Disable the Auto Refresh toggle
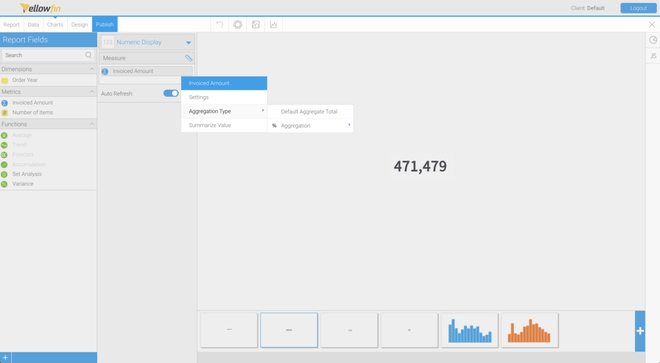 pos(170,93)
